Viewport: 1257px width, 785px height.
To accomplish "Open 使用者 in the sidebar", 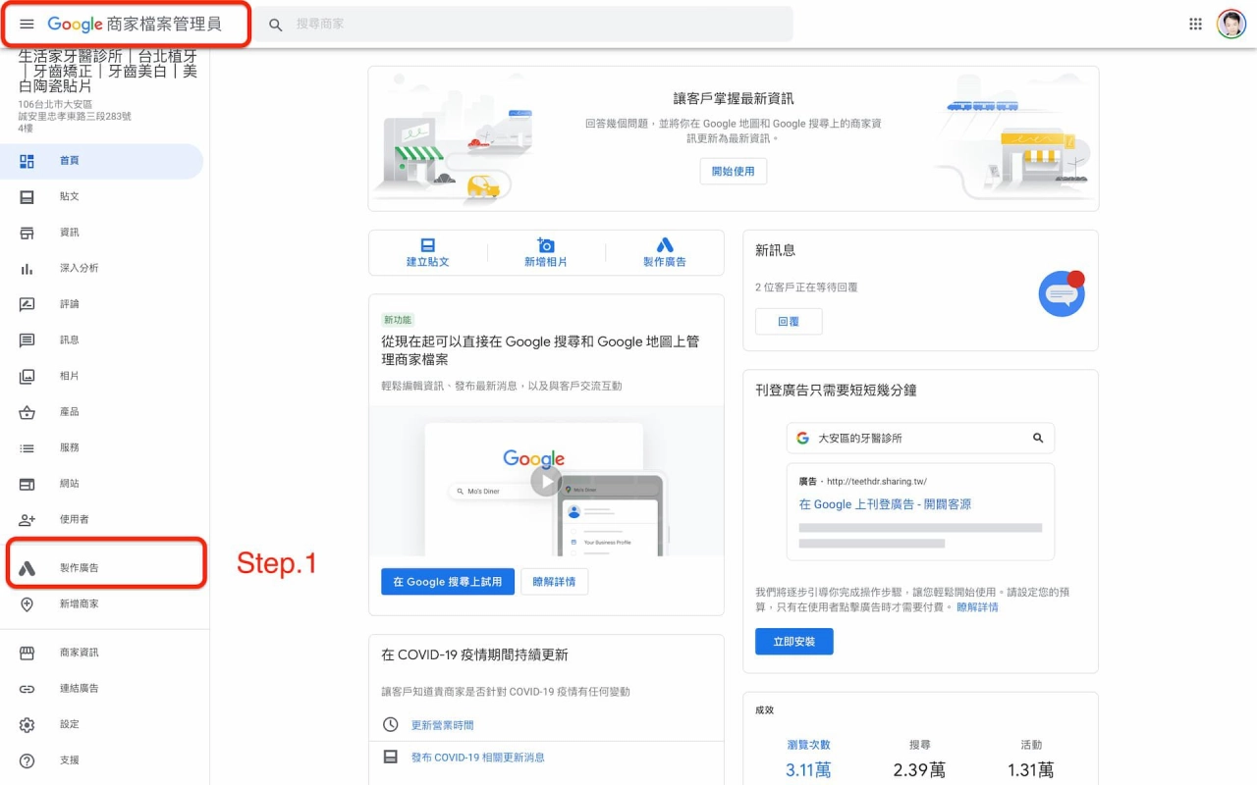I will point(102,519).
